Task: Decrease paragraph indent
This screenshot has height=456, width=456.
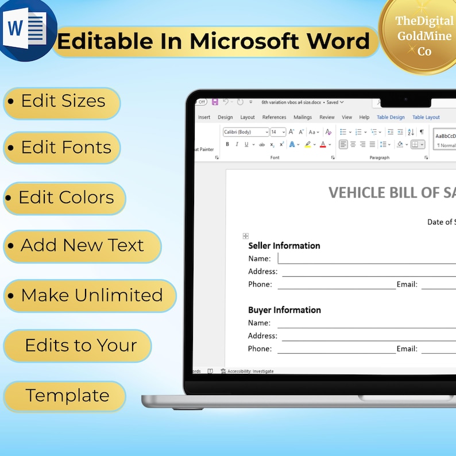Action: pos(391,132)
